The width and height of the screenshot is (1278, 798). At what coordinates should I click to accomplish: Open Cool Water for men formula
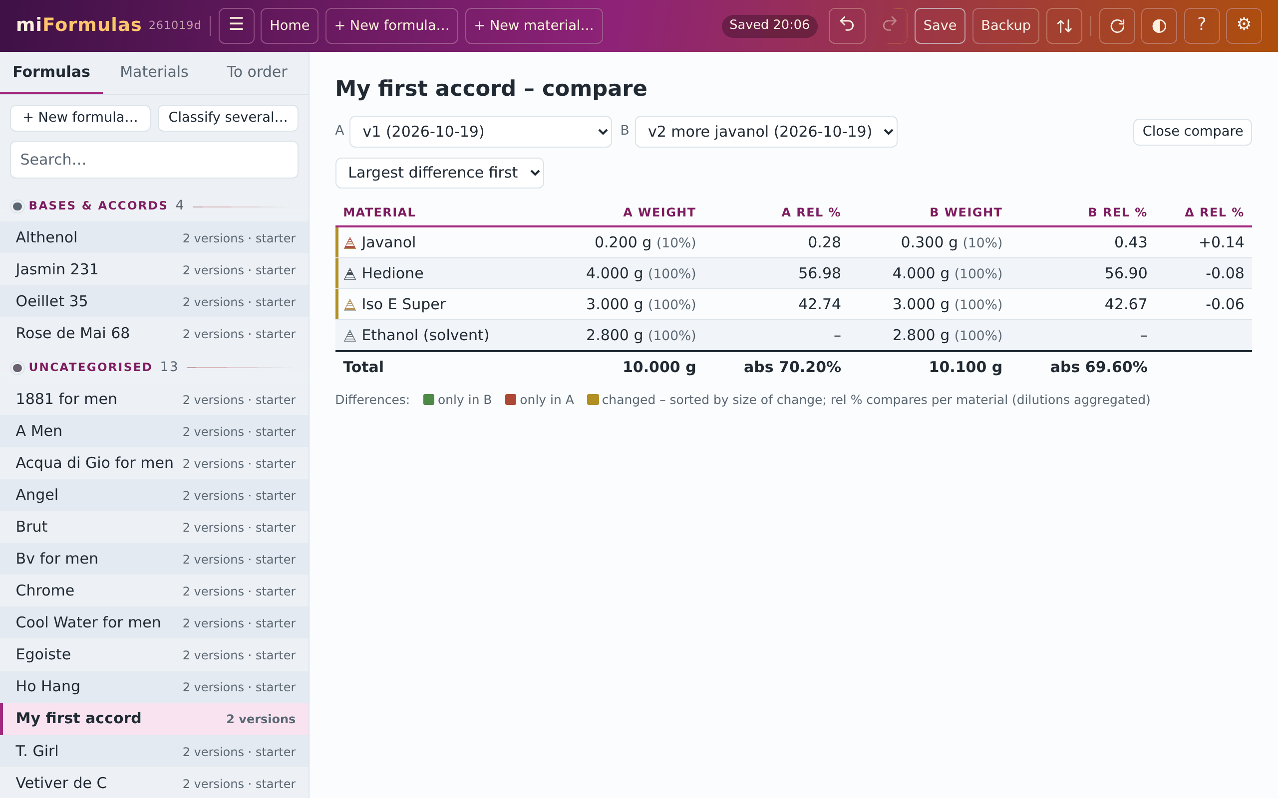[x=154, y=623]
